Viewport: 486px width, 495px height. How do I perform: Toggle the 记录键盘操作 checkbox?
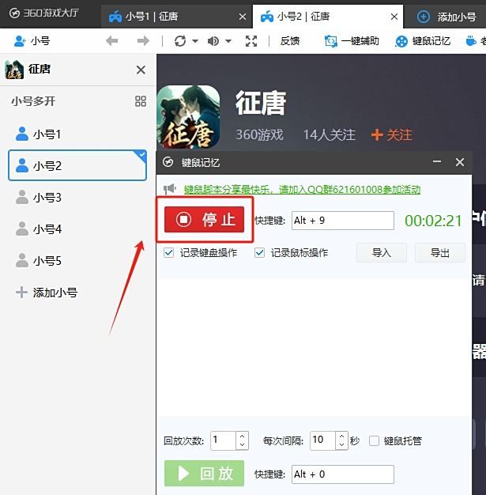[168, 253]
